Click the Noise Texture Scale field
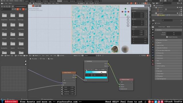The image size is (183, 103). (69, 87)
